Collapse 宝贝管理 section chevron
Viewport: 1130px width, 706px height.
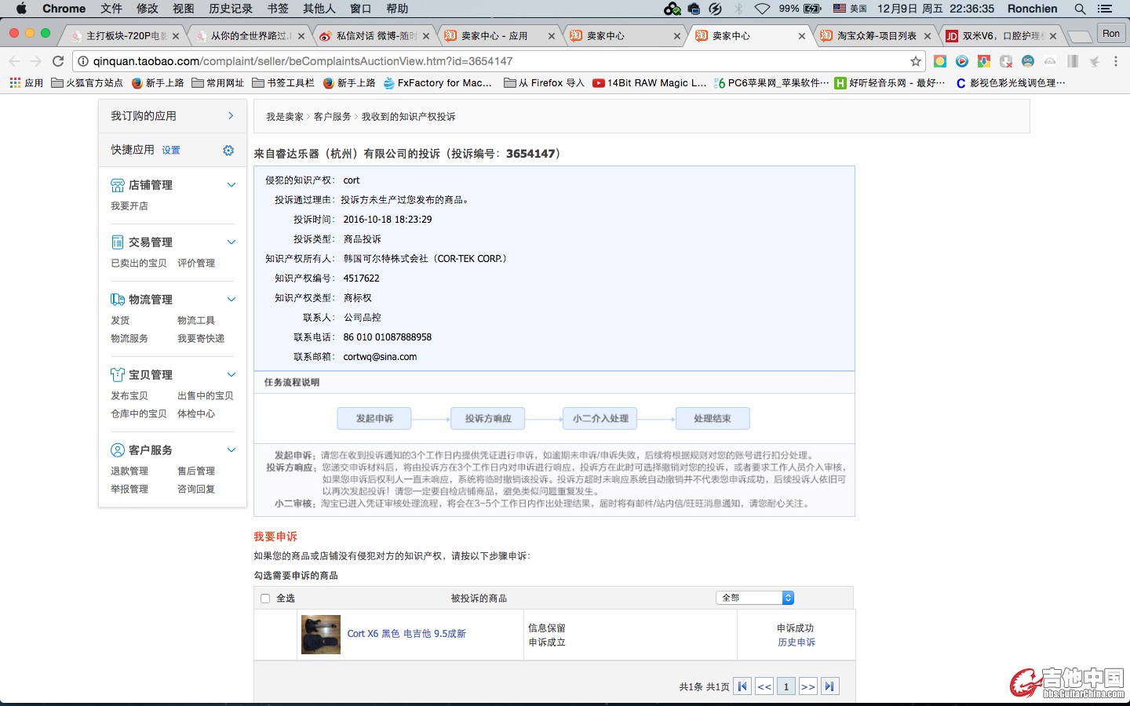click(231, 375)
